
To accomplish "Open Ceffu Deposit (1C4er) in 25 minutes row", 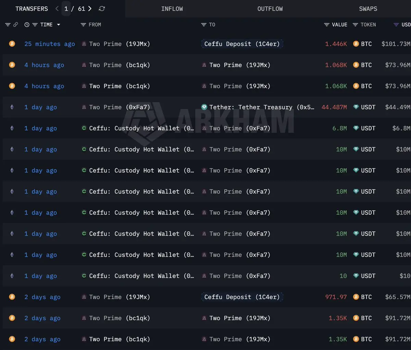I will point(242,44).
